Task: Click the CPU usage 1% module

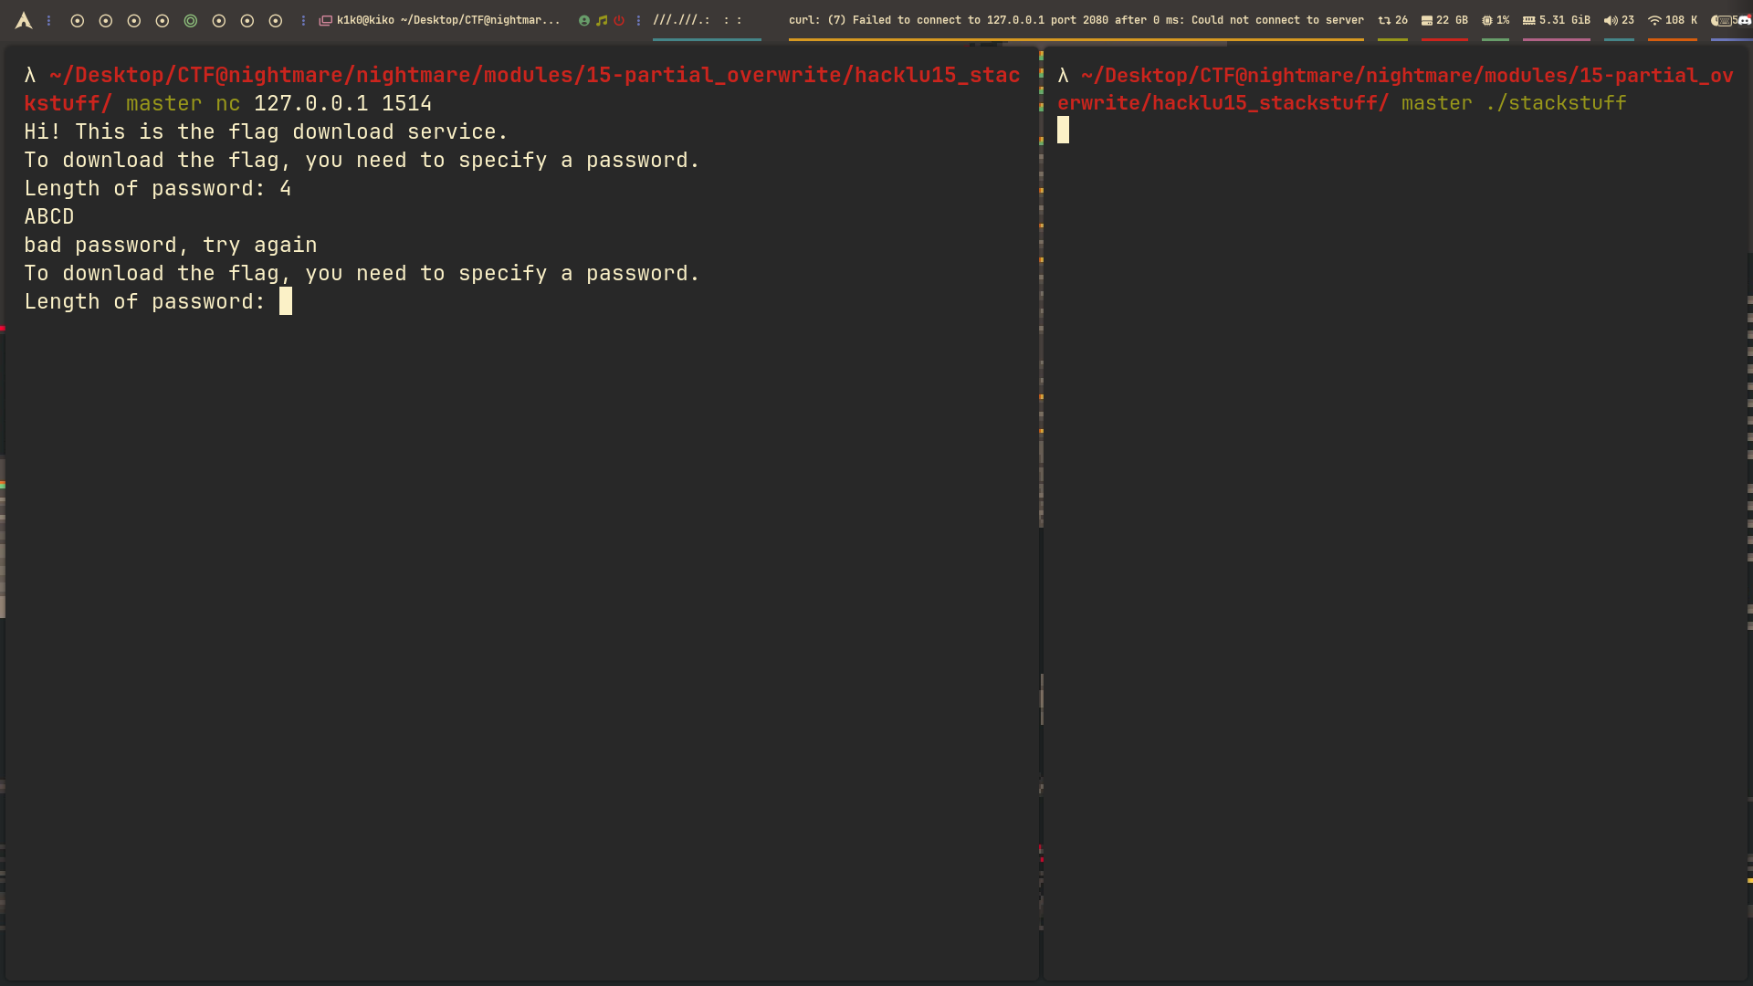Action: (1496, 20)
